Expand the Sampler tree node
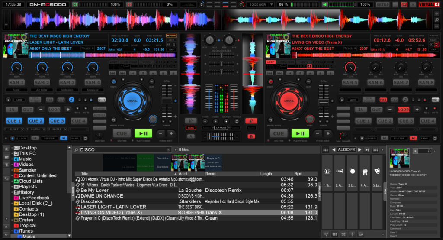 point(12,170)
